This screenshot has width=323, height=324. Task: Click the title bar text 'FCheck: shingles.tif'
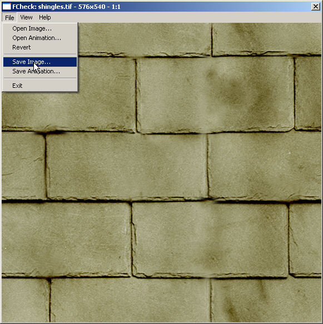(x=42, y=7)
